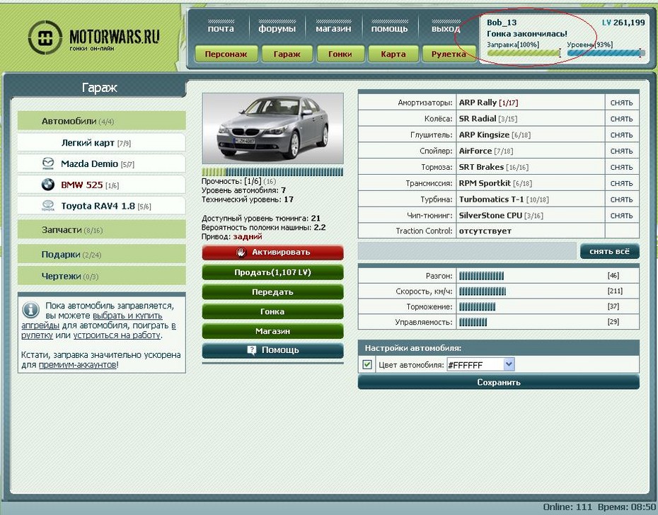Remove Глушитель part with снять
658x515 pixels.
click(621, 134)
